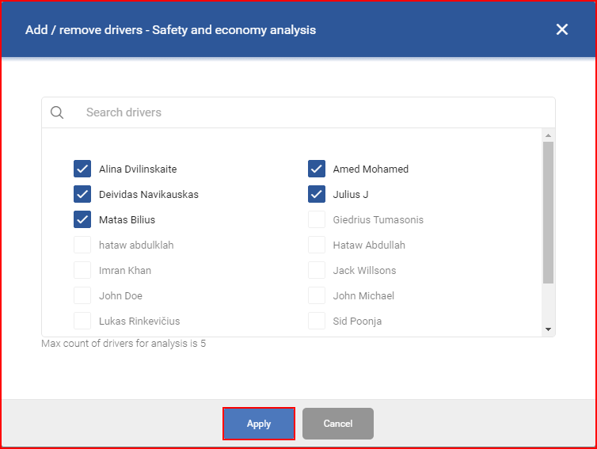
Task: Click the scrollbar down arrow
Action: pyautogui.click(x=548, y=329)
